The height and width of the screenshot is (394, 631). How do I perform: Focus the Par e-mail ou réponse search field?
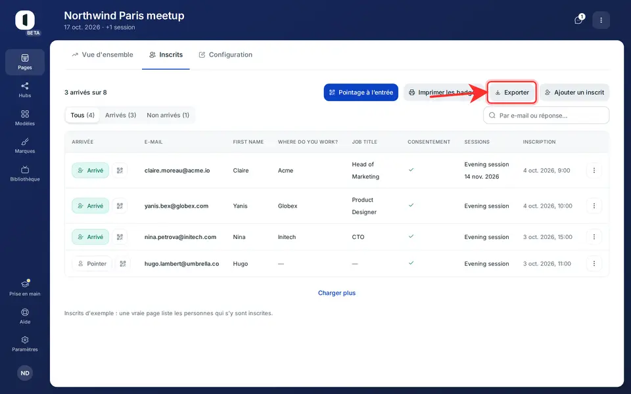tap(546, 116)
